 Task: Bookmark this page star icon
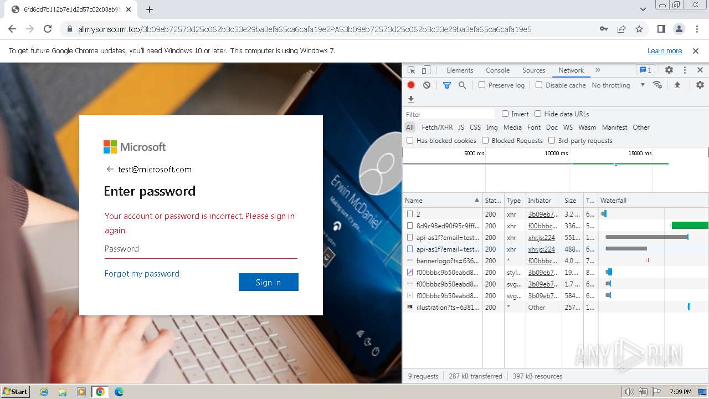(x=639, y=29)
